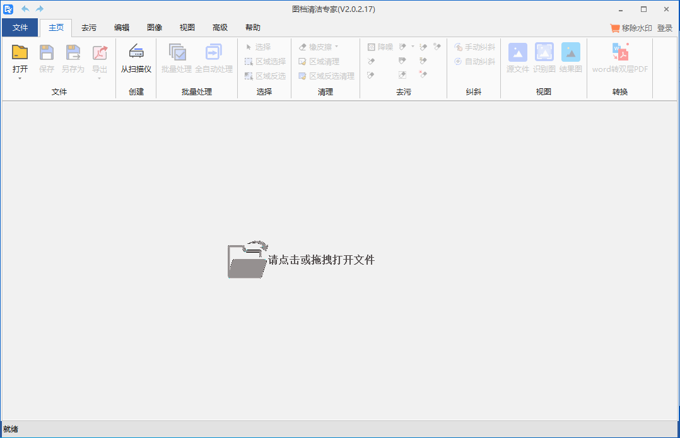This screenshot has height=438, width=680.
Task: Click the central open-file drop area folder
Action: [x=247, y=260]
